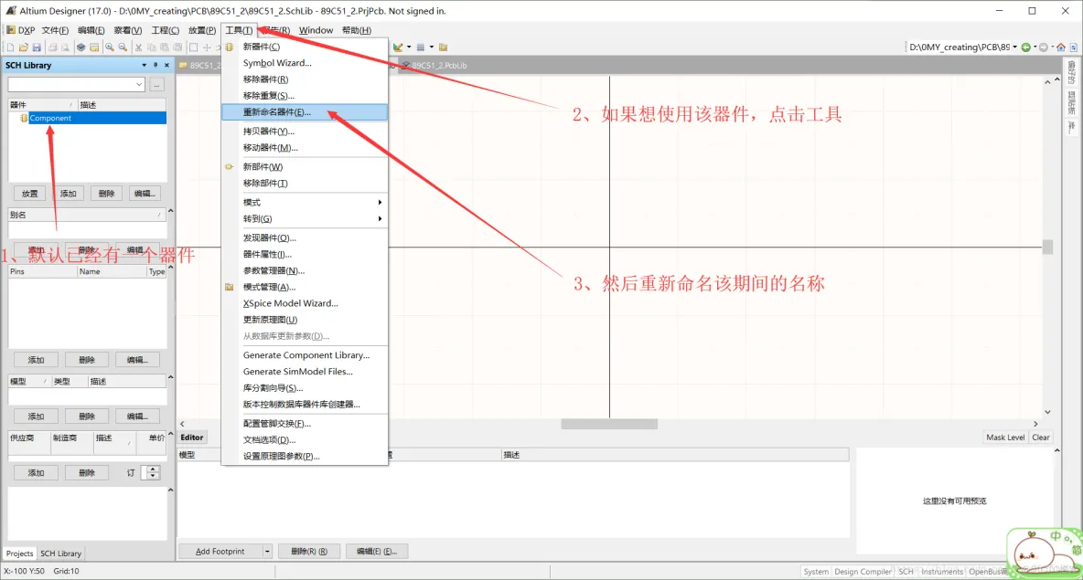Click the print toolbar icon
This screenshot has height=580, width=1083.
[x=52, y=47]
